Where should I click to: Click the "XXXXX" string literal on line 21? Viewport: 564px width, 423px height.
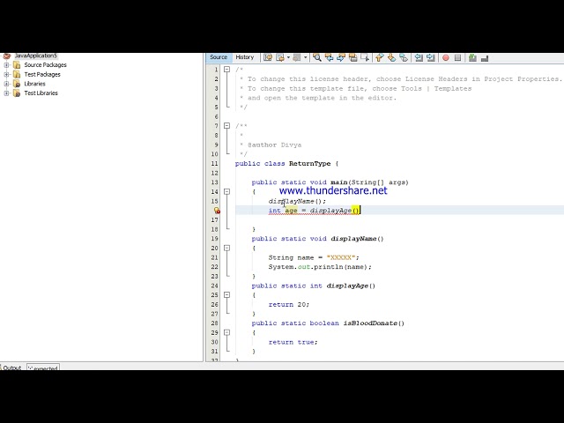(x=341, y=257)
